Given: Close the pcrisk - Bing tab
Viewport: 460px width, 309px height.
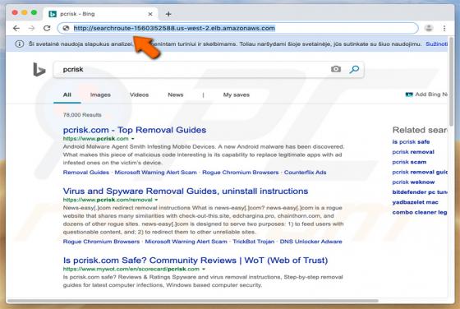Looking at the screenshot, I should click(x=150, y=14).
